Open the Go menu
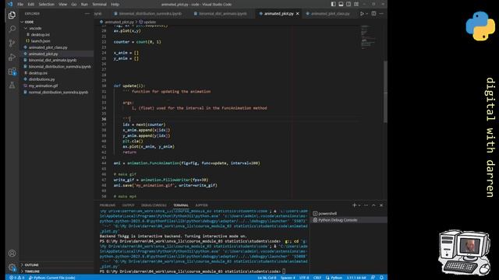 click(x=74, y=4)
